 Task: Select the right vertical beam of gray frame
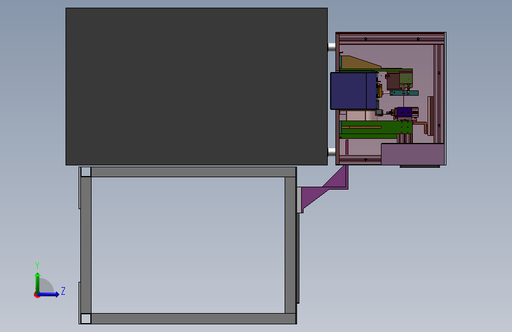point(291,245)
